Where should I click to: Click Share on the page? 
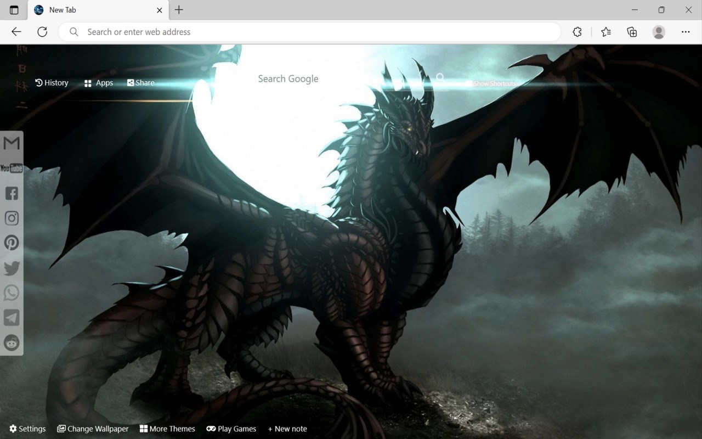click(141, 83)
